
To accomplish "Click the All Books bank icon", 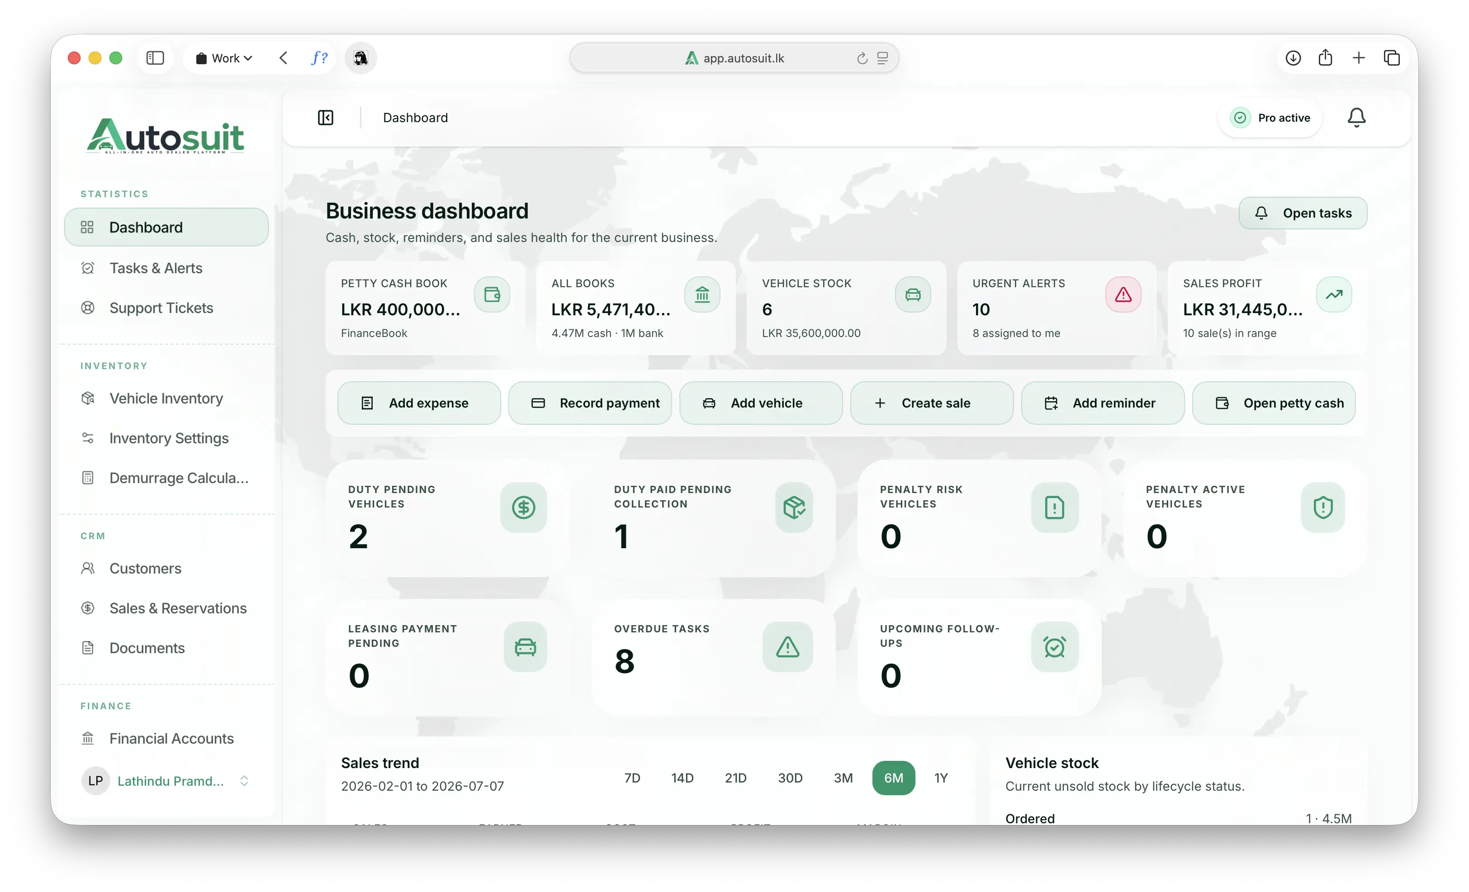I will [x=702, y=294].
